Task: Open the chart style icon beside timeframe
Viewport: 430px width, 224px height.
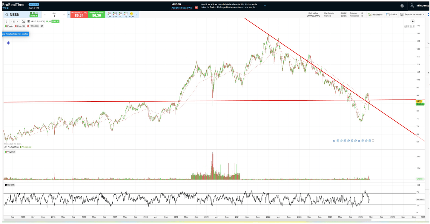Action: click(x=23, y=22)
